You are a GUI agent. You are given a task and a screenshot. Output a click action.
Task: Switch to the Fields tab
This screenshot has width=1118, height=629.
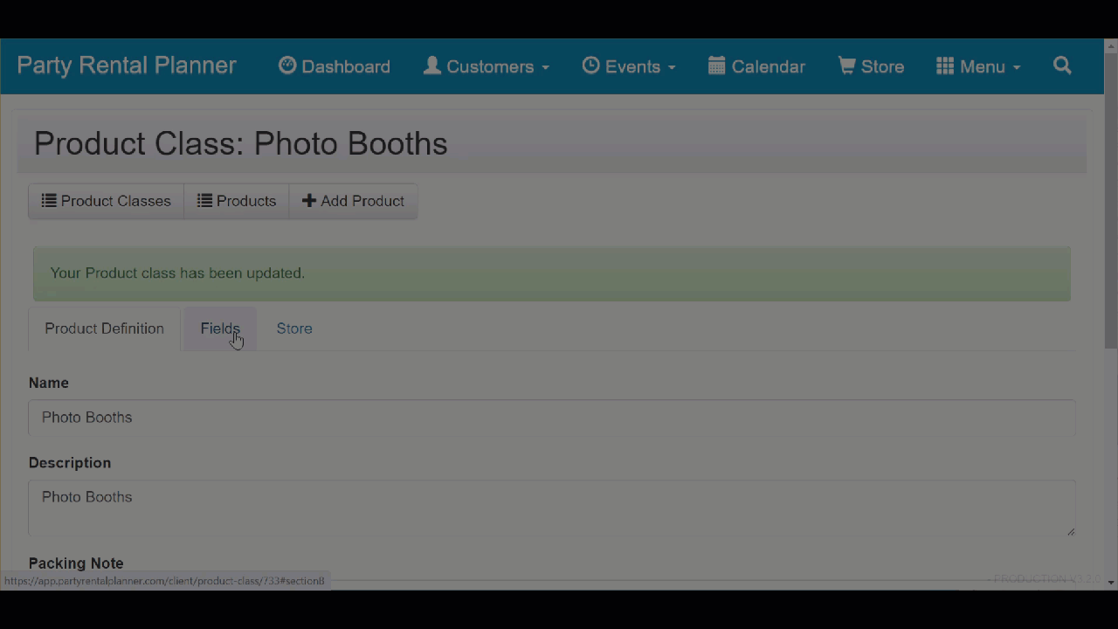(220, 328)
